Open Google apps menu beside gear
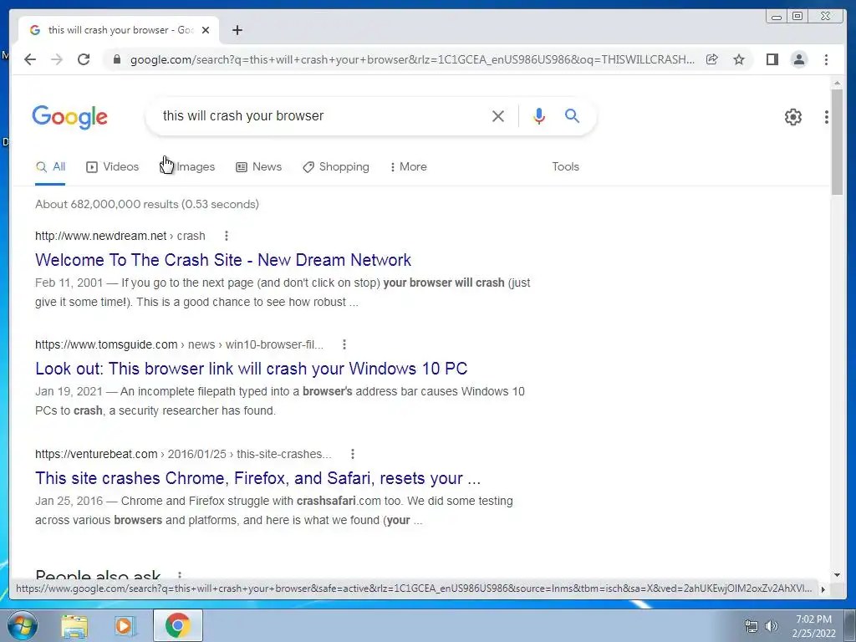 coord(827,117)
